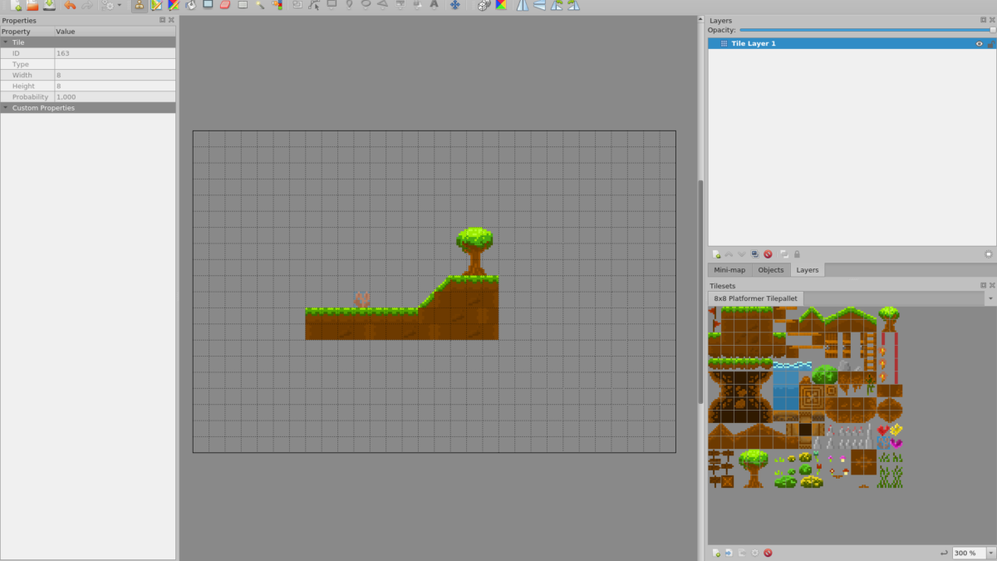Click the Random Mode dice icon
This screenshot has height=561, width=997.
[x=484, y=5]
